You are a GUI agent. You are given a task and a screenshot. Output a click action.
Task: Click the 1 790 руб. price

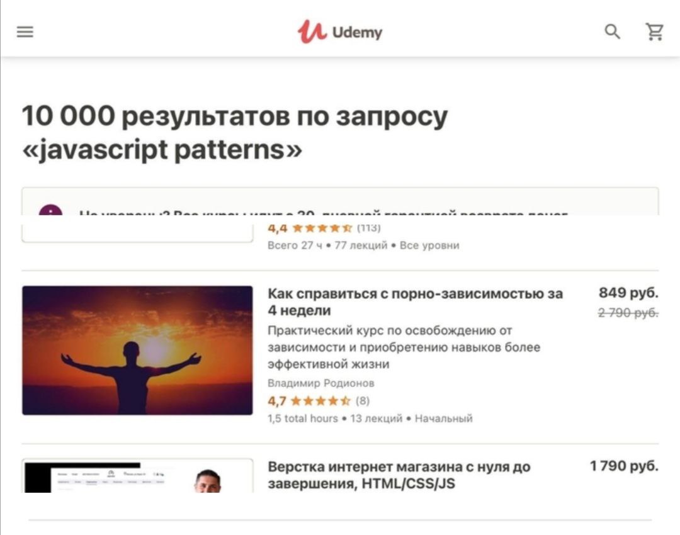tap(624, 466)
